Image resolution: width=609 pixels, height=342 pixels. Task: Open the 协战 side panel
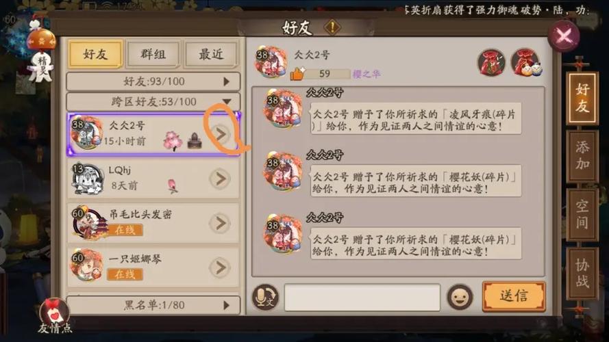[x=582, y=273]
